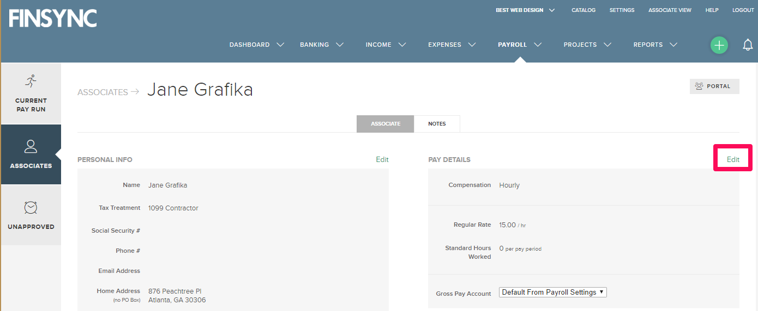This screenshot has width=758, height=311.
Task: Expand the Best Web Design company dropdown
Action: (525, 10)
